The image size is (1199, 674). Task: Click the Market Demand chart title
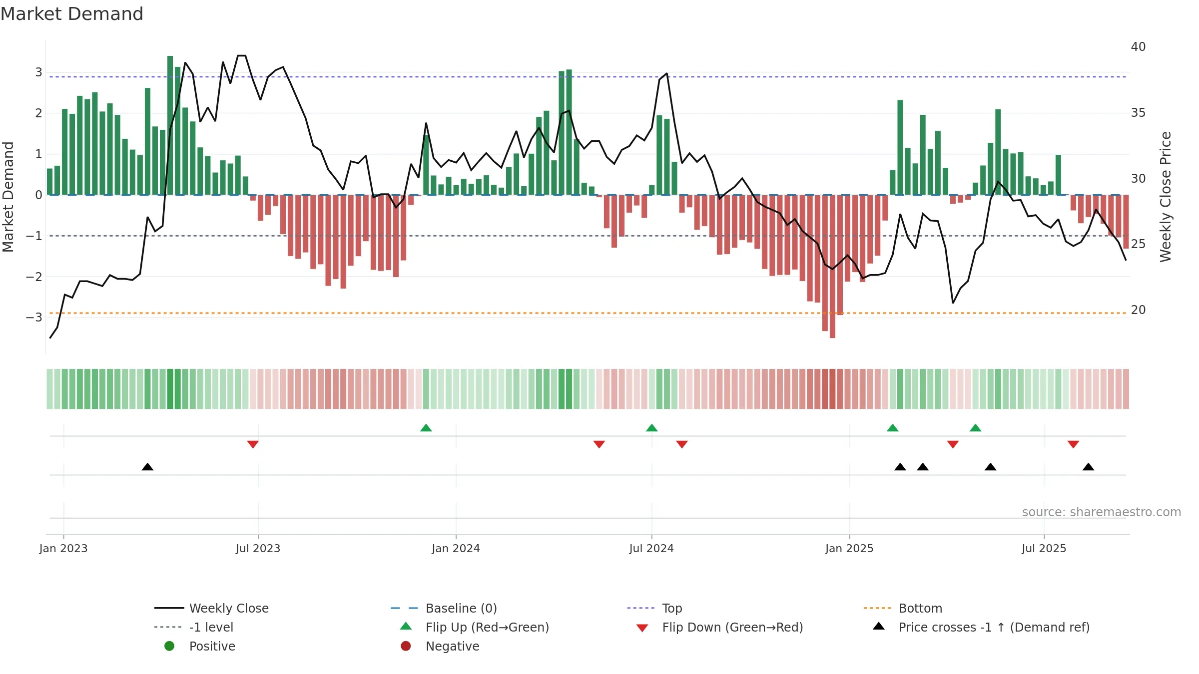(72, 14)
